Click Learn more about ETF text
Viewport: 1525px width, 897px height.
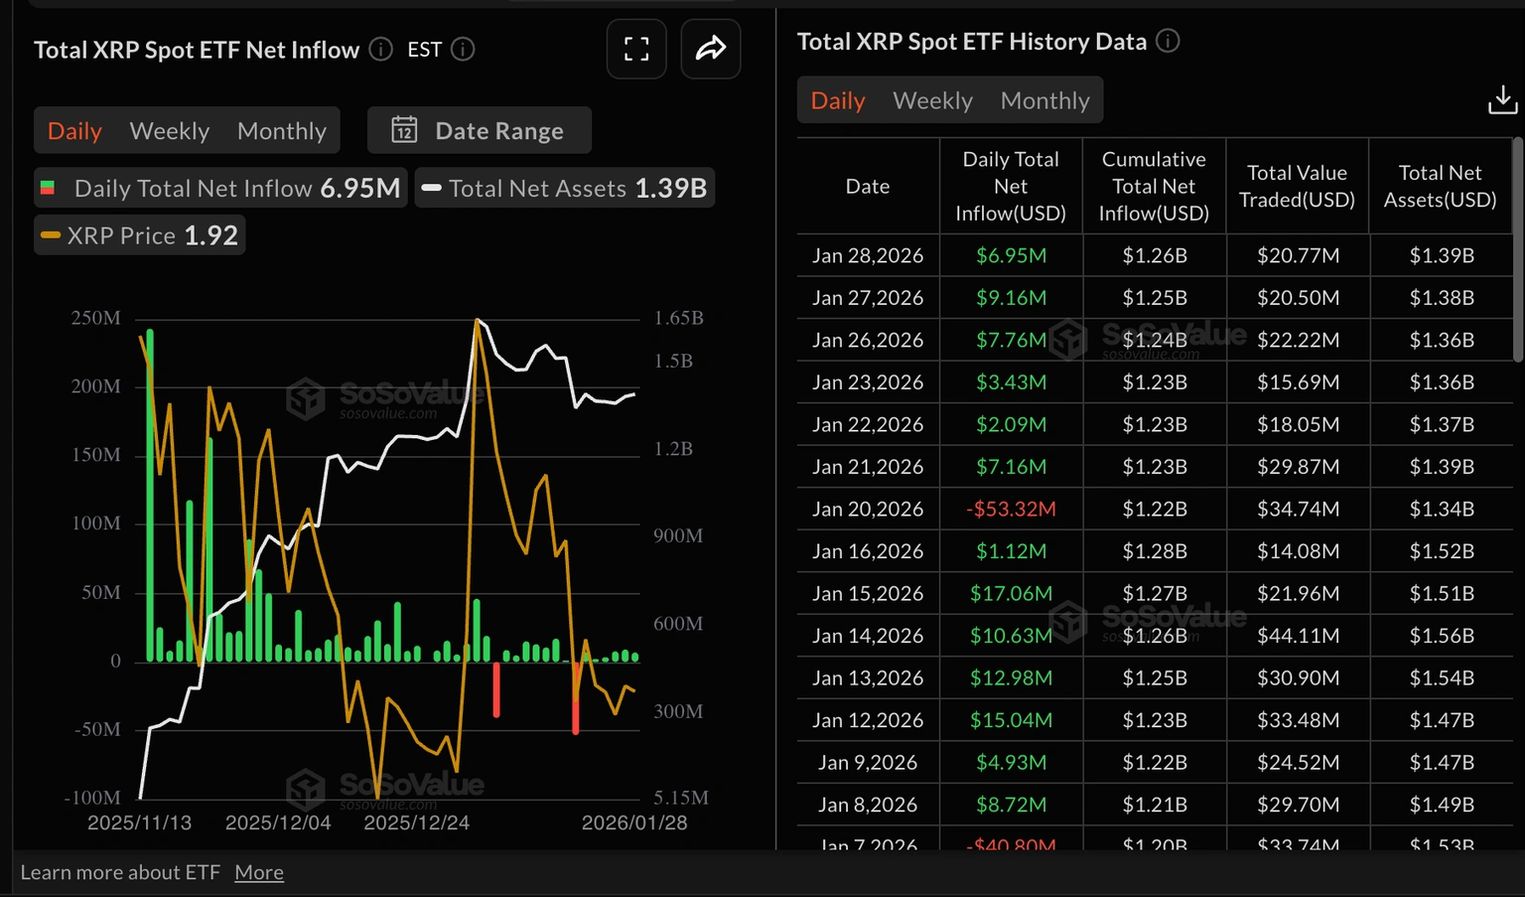coord(120,871)
